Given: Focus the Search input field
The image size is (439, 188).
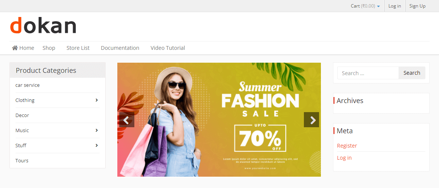Looking at the screenshot, I should 368,73.
